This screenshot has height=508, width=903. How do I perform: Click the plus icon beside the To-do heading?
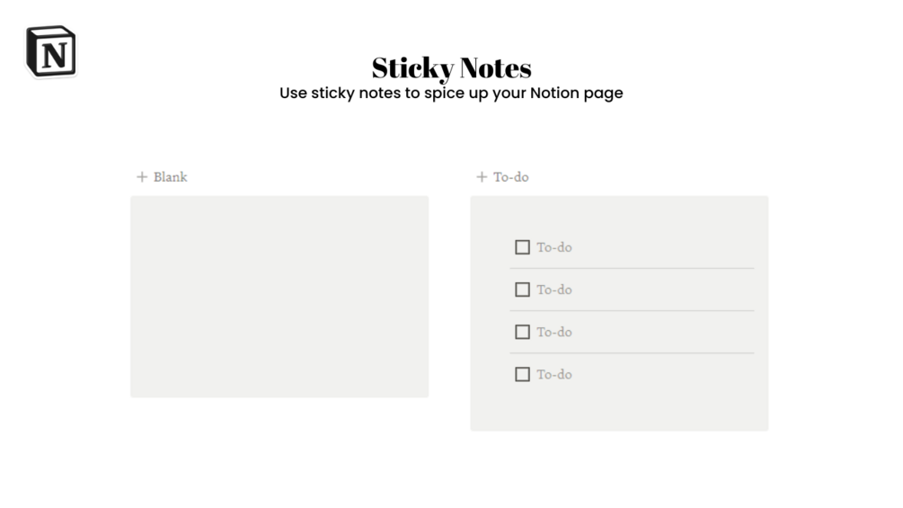(x=482, y=177)
